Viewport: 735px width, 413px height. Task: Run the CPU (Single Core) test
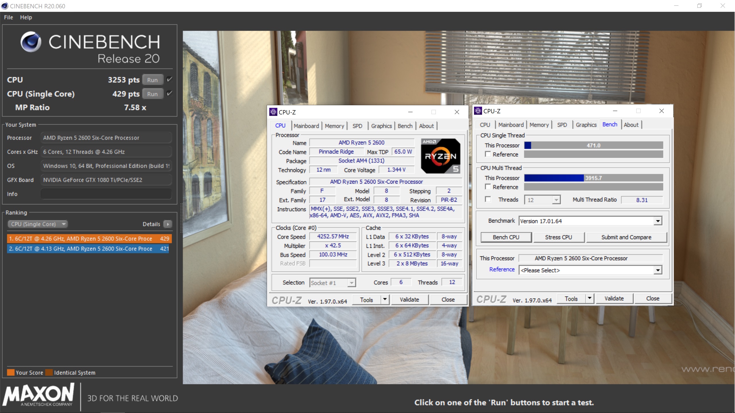pyautogui.click(x=152, y=94)
